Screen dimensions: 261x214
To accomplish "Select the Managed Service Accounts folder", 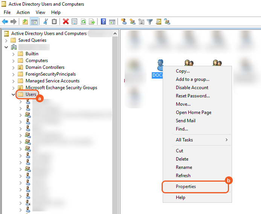I will coord(52,81).
